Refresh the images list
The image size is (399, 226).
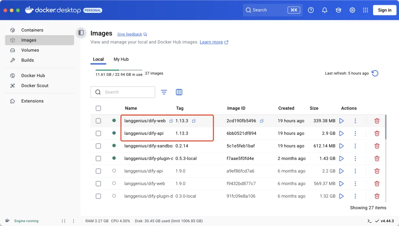pos(375,73)
